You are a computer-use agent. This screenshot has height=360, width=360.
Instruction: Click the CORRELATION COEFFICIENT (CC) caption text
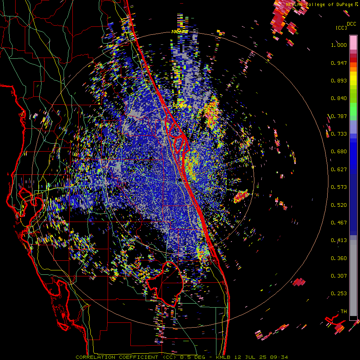126,357
